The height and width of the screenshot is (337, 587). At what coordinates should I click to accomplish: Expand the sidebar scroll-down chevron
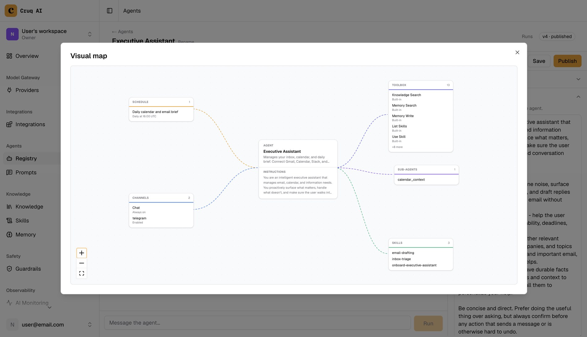(49, 307)
